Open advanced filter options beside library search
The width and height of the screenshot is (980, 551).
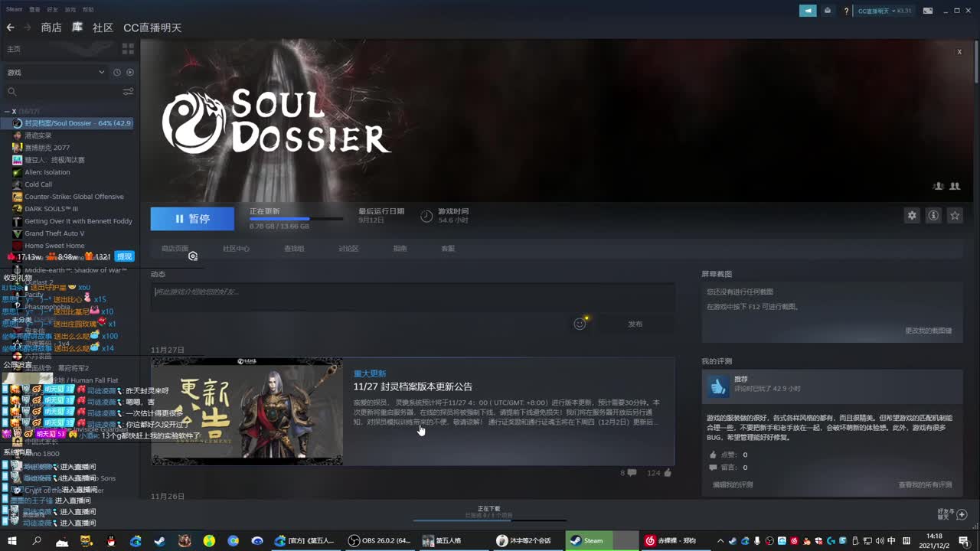coord(128,92)
